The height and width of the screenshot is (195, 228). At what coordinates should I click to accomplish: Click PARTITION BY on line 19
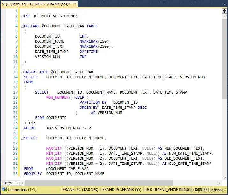click(93, 102)
